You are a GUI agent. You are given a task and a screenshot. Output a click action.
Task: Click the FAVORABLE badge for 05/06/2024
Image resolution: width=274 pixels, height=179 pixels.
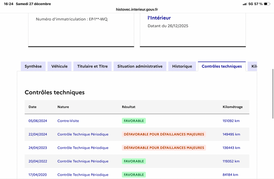pos(134,121)
